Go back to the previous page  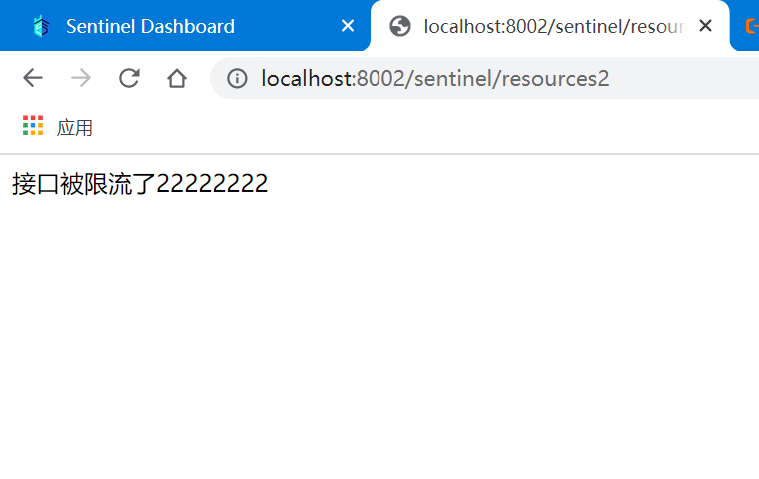(x=33, y=78)
